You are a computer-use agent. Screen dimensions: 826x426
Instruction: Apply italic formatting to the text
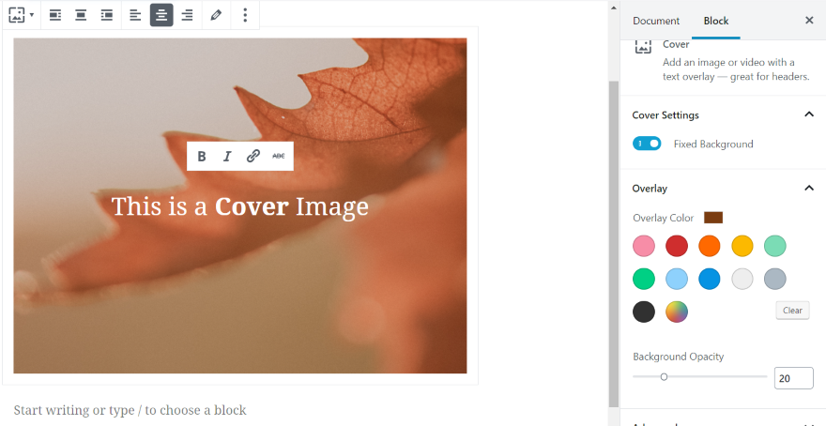[x=227, y=156]
